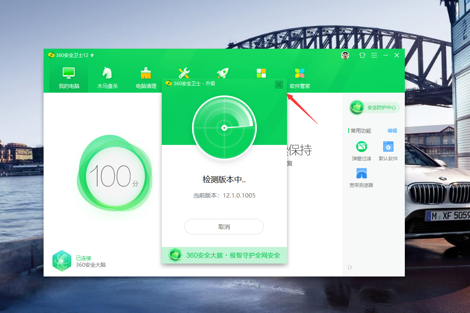
Task: Click the 已连接 status text
Action: click(83, 258)
